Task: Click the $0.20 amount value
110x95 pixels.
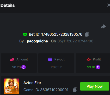Action: coord(16,67)
